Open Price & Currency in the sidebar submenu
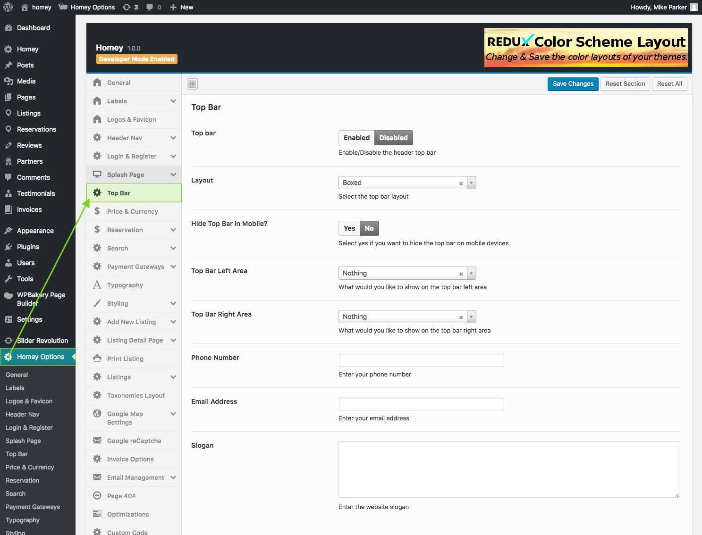Image resolution: width=702 pixels, height=535 pixels. [x=30, y=467]
